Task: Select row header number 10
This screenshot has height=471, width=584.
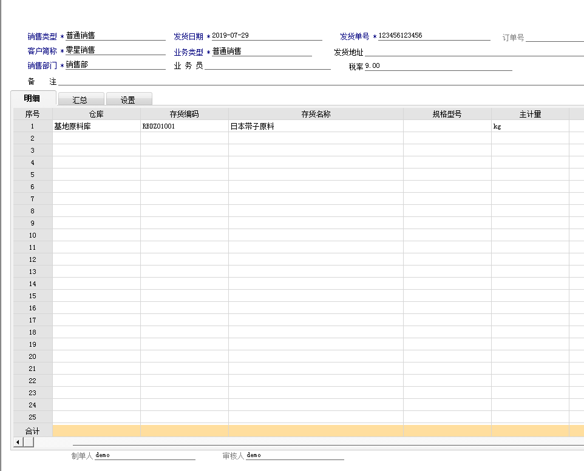Action: (33, 235)
